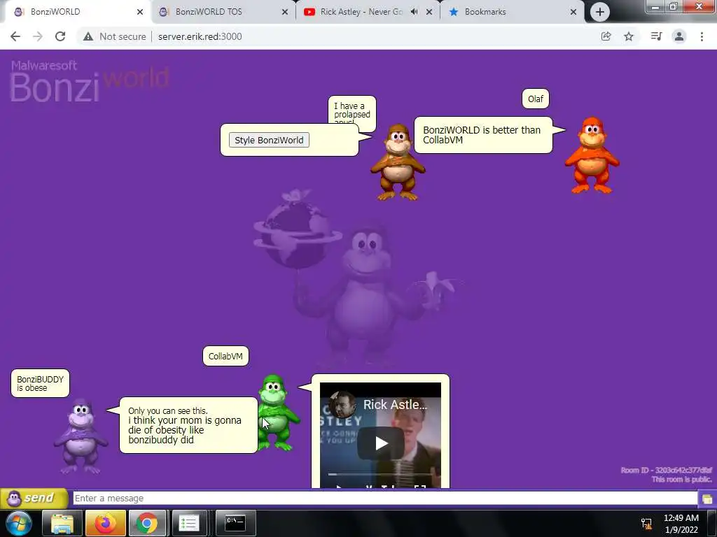This screenshot has width=717, height=537.
Task: Open the share page icon
Action: tap(606, 36)
